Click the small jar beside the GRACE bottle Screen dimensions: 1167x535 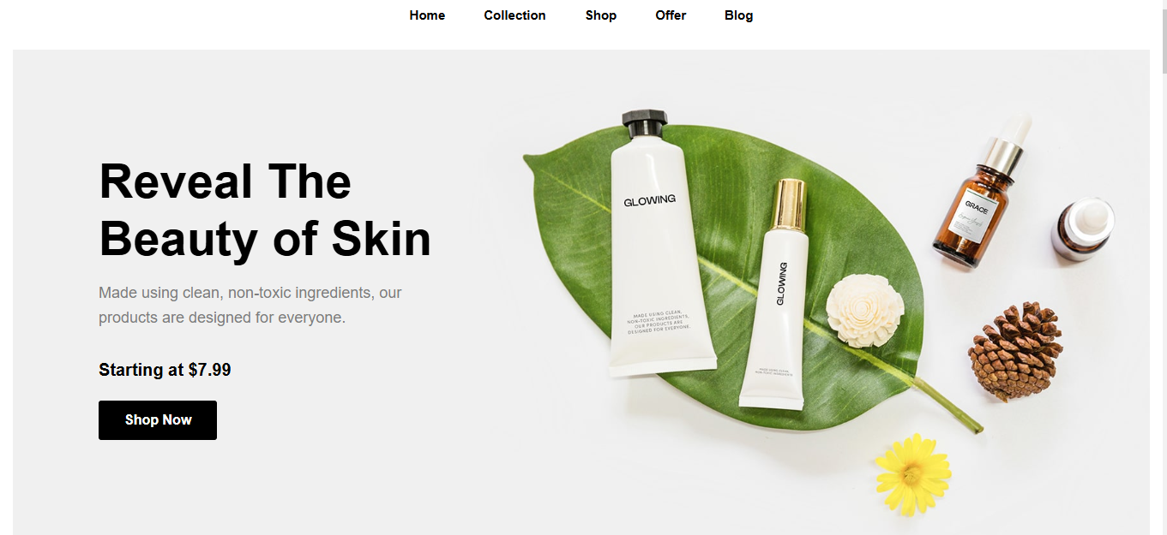(1083, 229)
